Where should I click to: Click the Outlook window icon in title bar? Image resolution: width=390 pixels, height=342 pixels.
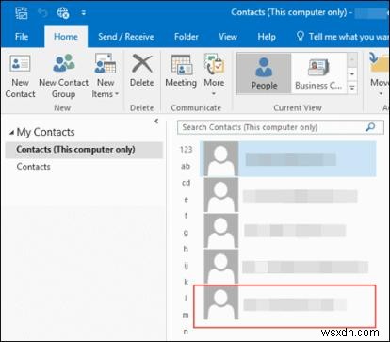pos(22,12)
